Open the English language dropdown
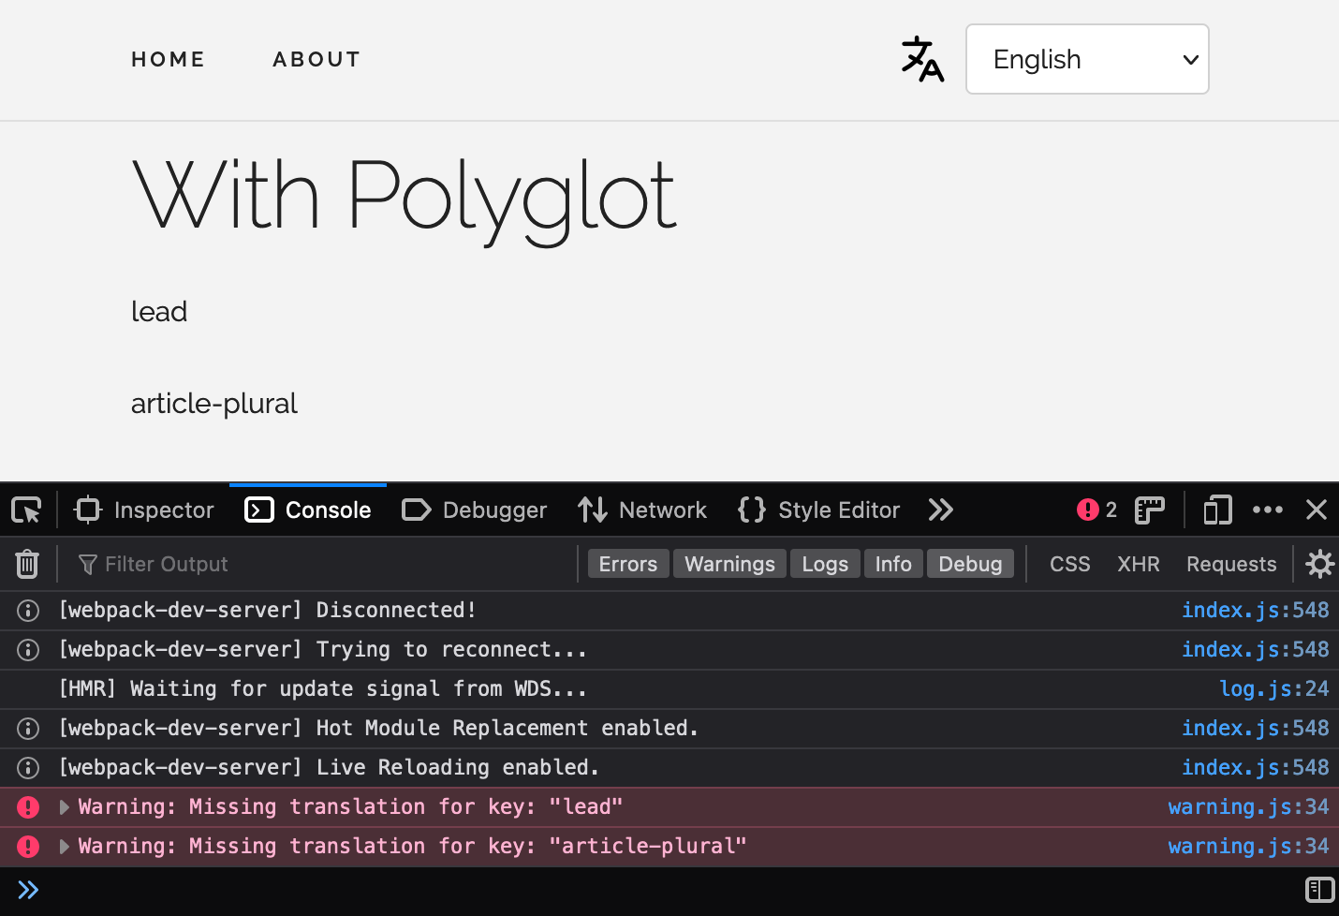Viewport: 1339px width, 916px height. click(1086, 59)
